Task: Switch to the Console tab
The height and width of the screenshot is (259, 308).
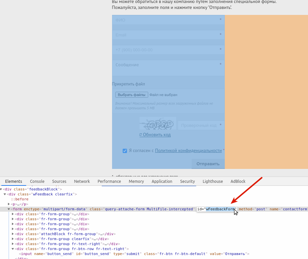Action: 37,181
